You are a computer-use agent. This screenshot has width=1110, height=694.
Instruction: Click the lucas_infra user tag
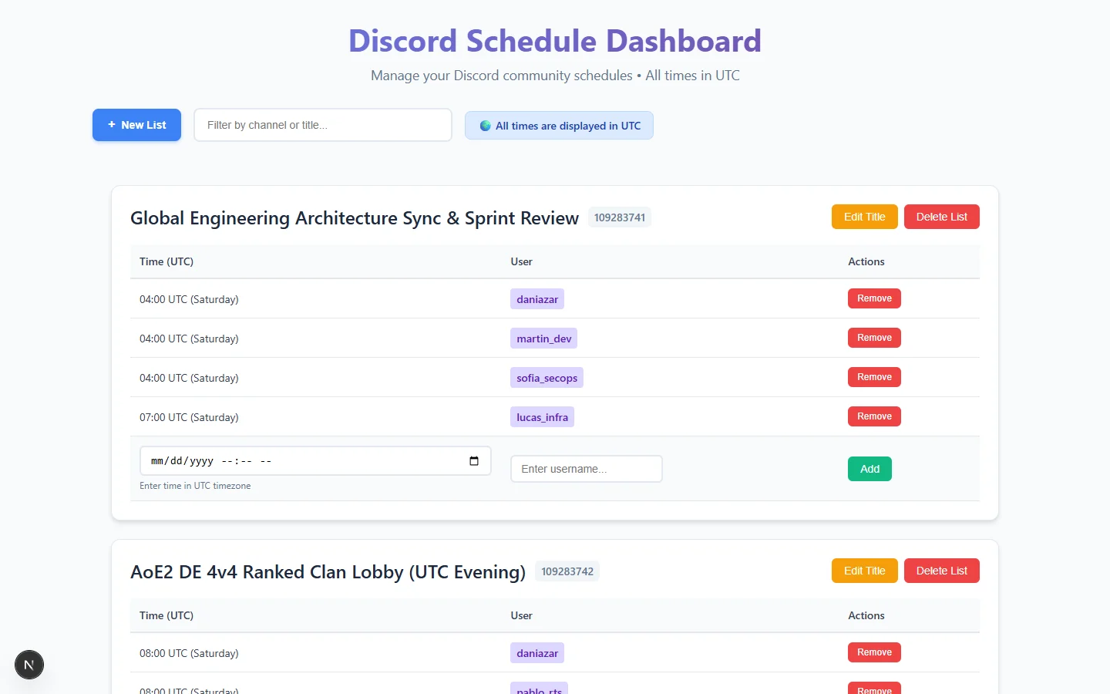tap(542, 417)
